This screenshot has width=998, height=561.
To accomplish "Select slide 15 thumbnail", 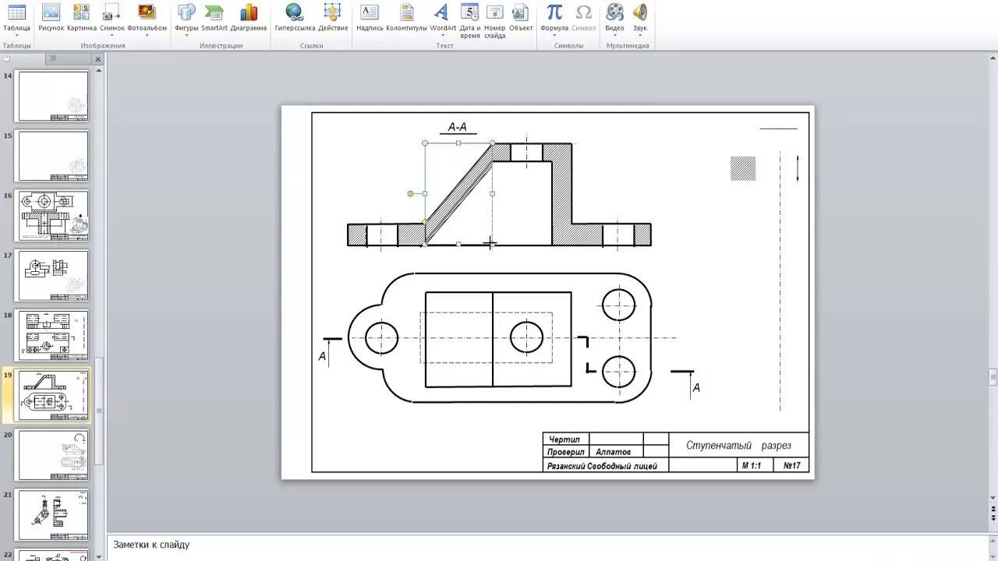I will [x=53, y=156].
